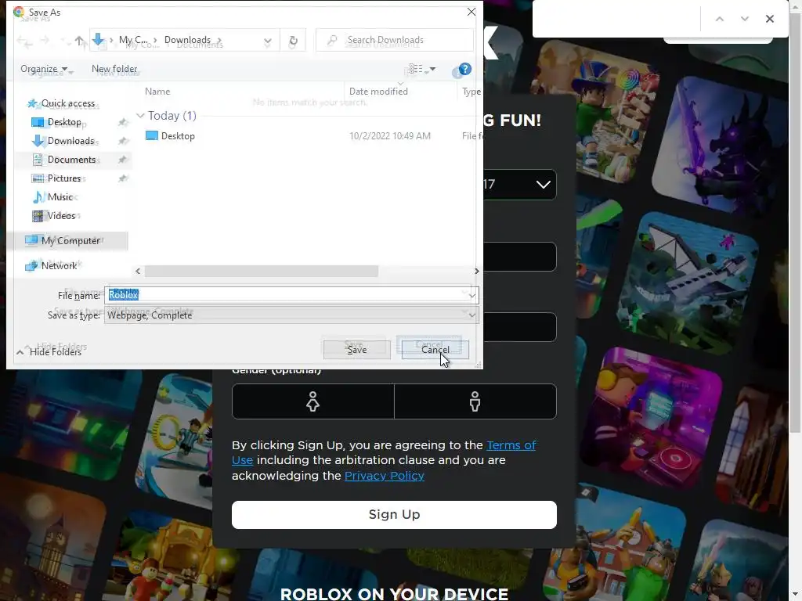802x601 pixels.
Task: Cancel the Save As dialog
Action: pyautogui.click(x=435, y=350)
